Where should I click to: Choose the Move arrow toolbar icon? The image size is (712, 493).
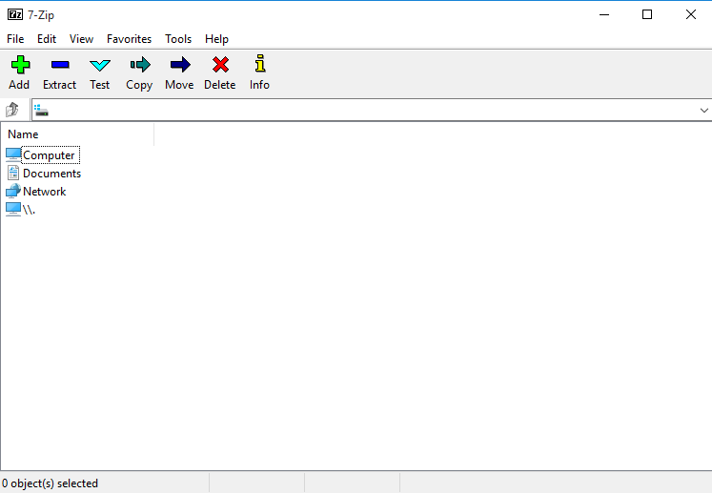(180, 65)
